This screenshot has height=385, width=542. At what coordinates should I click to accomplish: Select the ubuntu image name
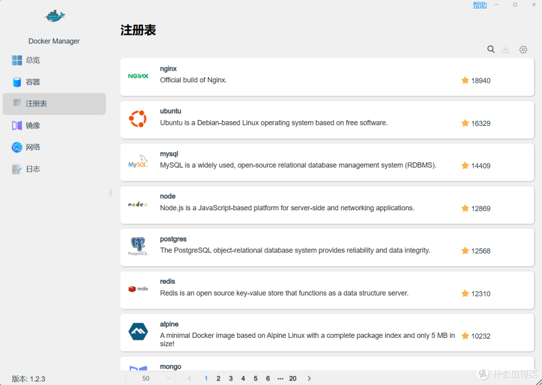171,111
